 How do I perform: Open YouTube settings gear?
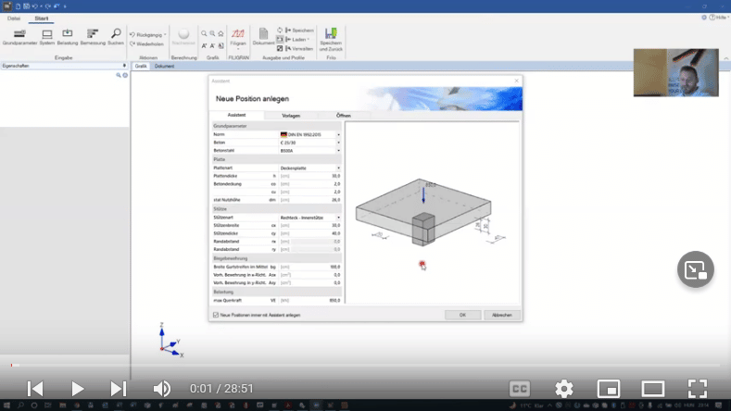[563, 388]
